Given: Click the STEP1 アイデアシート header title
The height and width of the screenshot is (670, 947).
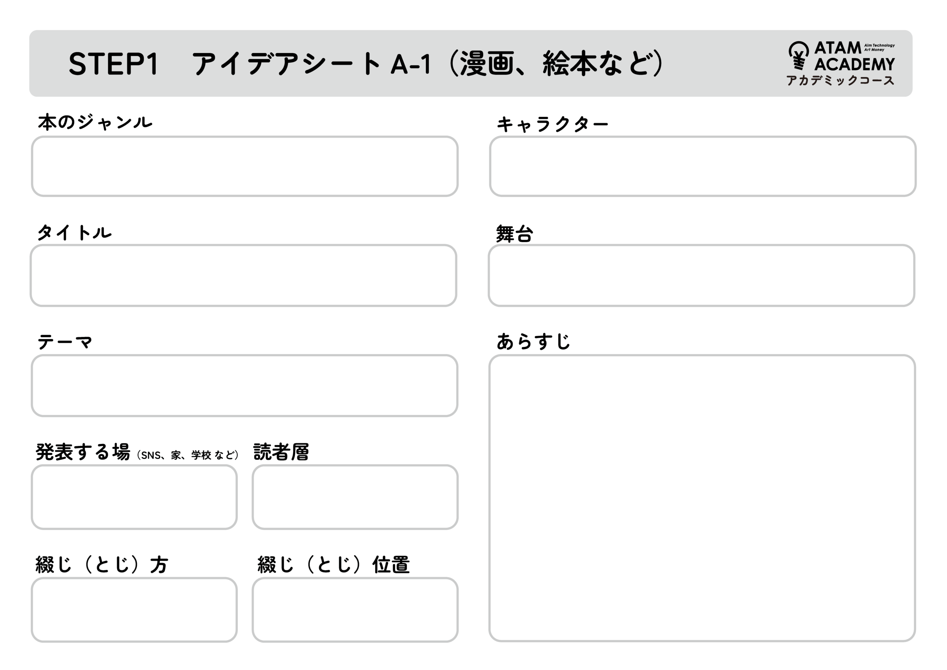Looking at the screenshot, I should (x=365, y=64).
